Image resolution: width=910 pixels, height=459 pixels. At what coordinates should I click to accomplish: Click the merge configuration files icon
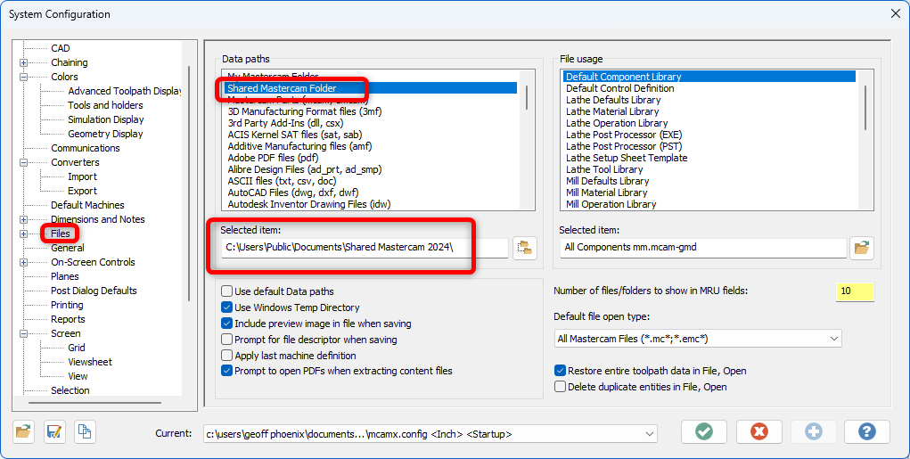click(x=86, y=432)
